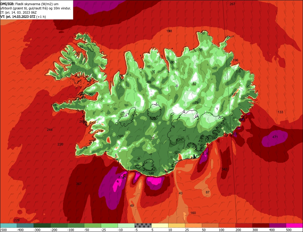
Task: Click the '-109' value in southwest Iceland
Action: 120,136
